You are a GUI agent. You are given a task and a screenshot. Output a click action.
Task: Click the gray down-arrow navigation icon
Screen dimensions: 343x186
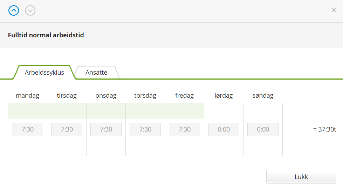click(x=30, y=10)
